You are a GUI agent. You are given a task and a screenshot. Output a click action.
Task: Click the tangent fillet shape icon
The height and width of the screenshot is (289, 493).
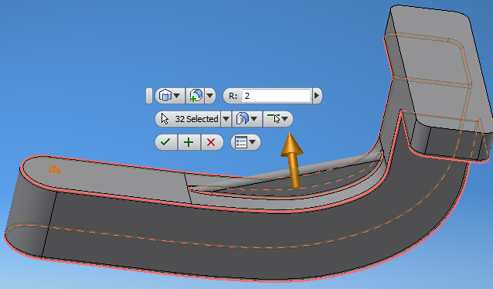[242, 119]
